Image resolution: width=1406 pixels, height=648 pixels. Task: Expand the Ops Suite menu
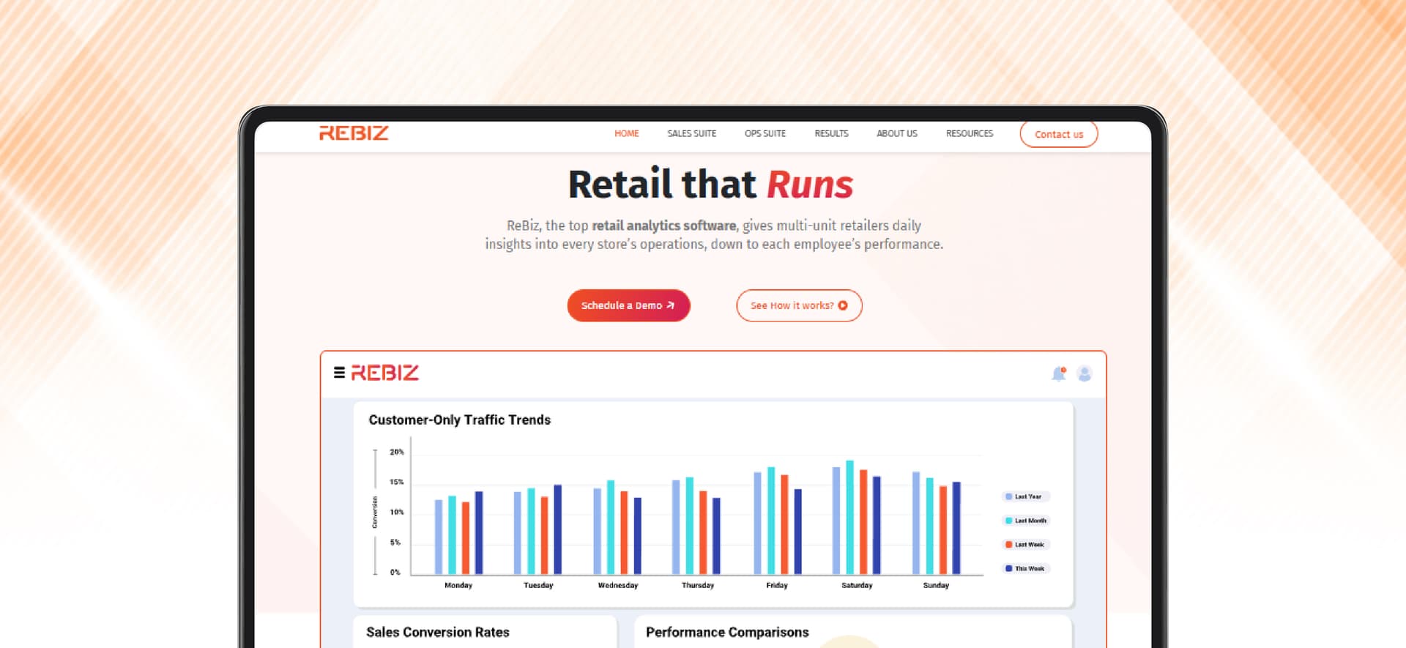click(x=765, y=133)
